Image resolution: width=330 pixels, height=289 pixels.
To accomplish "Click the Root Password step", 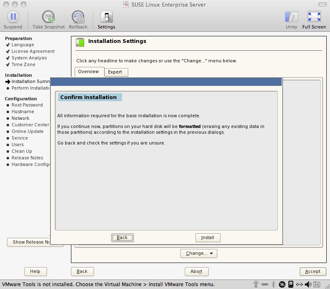I will coord(27,105).
